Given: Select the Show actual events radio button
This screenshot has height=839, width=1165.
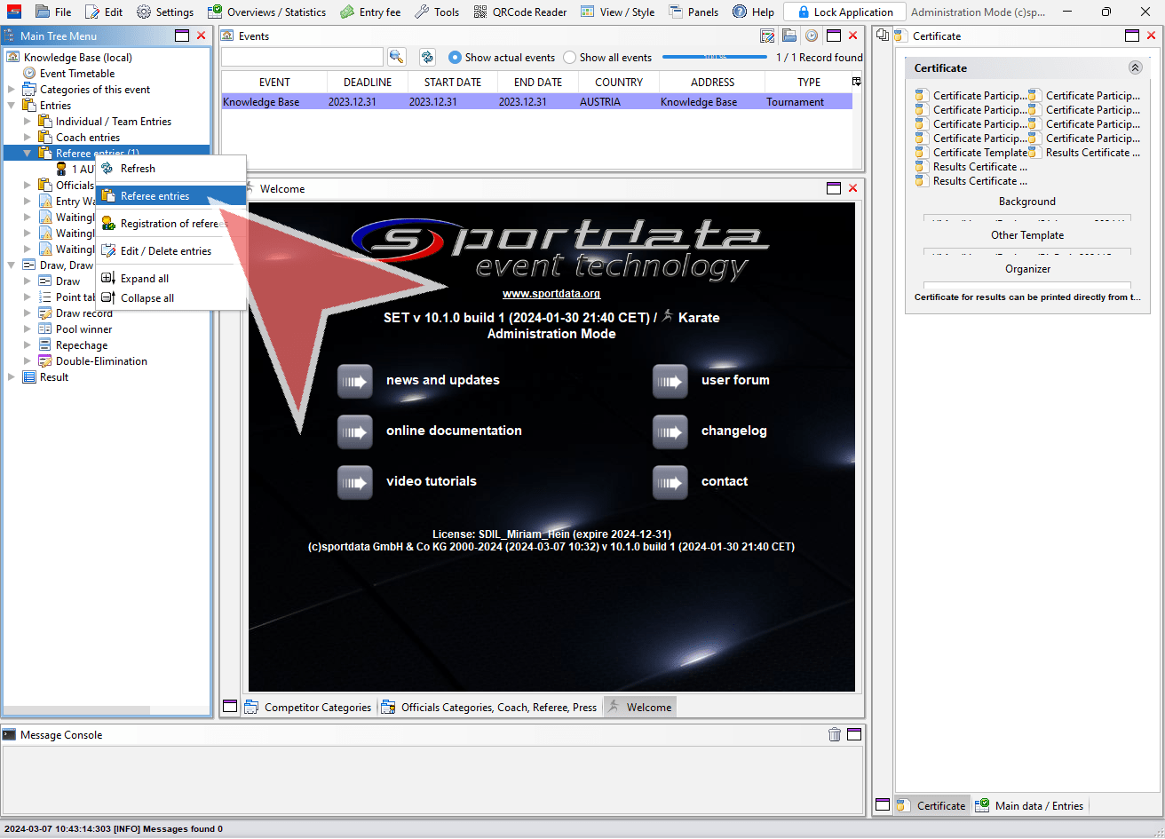Looking at the screenshot, I should [456, 58].
